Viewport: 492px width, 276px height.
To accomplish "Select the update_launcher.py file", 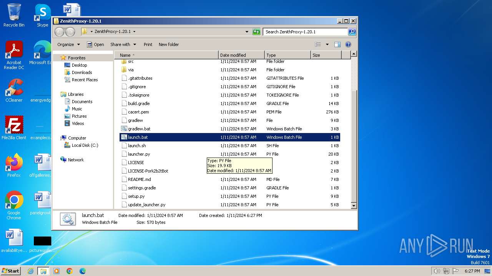I will 230,205.
